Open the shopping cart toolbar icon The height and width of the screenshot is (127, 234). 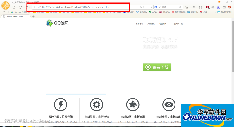[187, 7]
